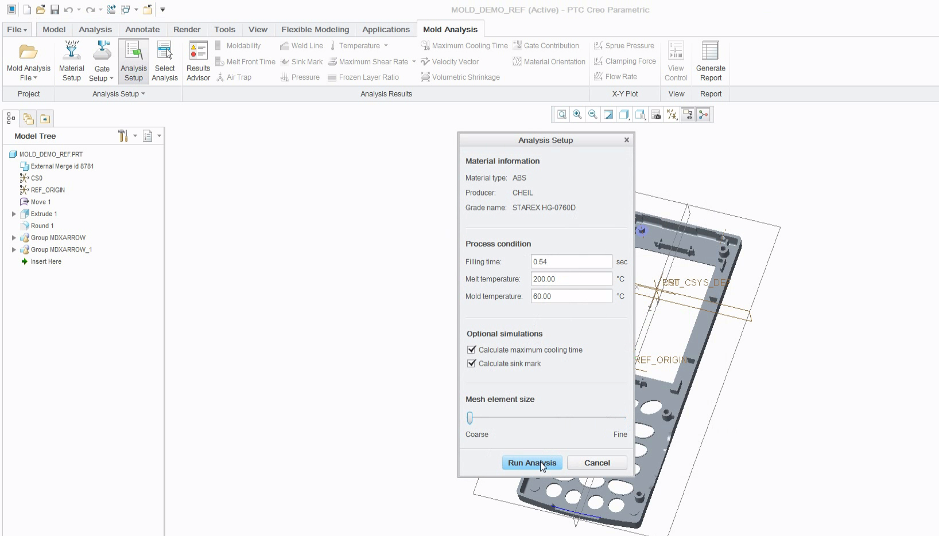Screen dimensions: 939x536
Task: Click the Moldability result button
Action: (238, 46)
